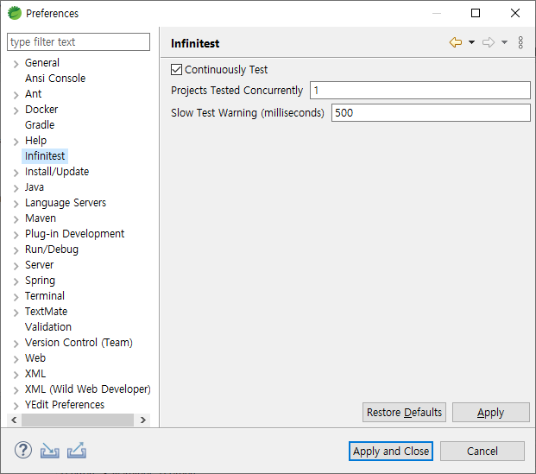Click the help question mark icon
The width and height of the screenshot is (536, 474).
click(x=23, y=450)
